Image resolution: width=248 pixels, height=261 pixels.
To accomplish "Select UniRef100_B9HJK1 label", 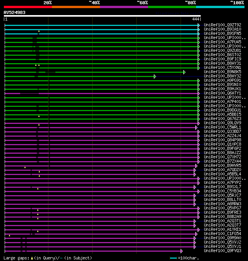I will pos(222,89).
